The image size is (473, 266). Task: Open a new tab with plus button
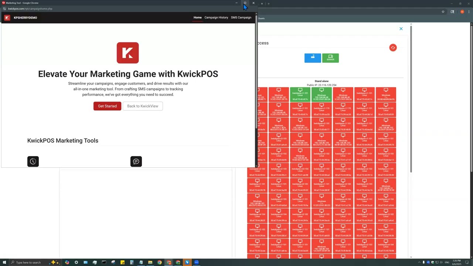click(x=269, y=4)
